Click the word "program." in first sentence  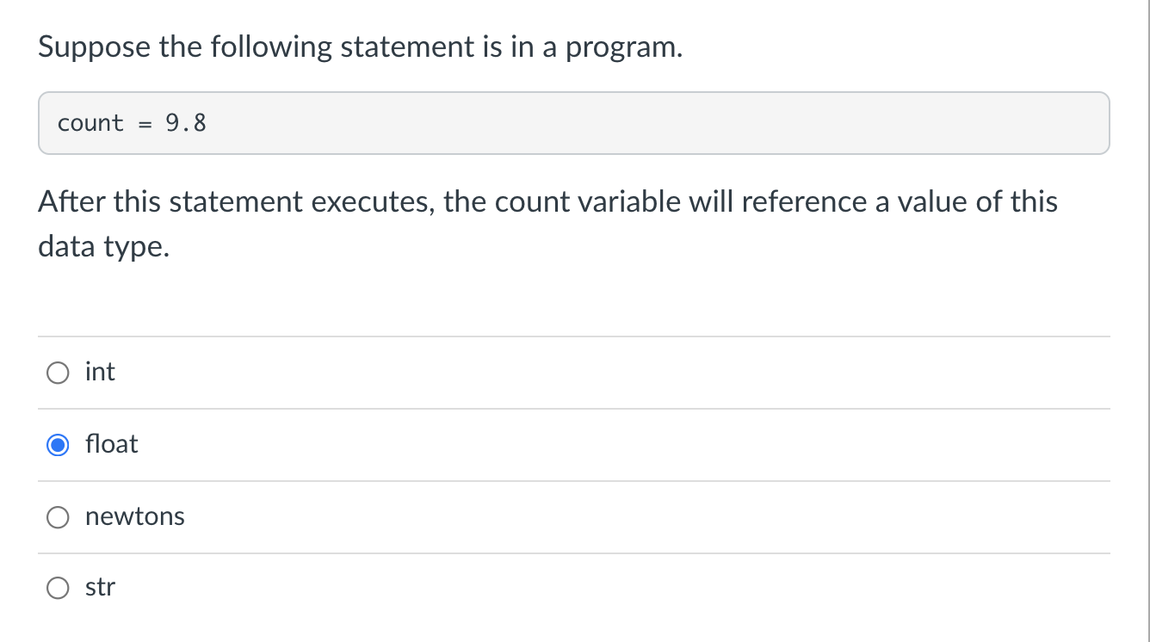point(623,47)
